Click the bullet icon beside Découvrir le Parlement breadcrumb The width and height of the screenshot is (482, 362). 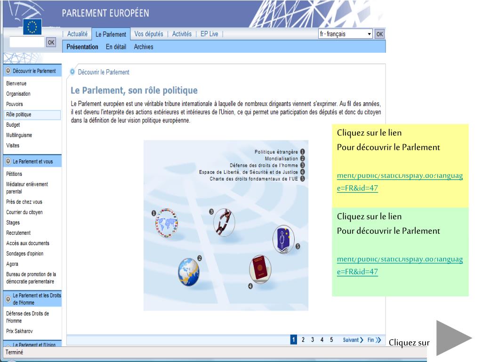click(x=72, y=72)
